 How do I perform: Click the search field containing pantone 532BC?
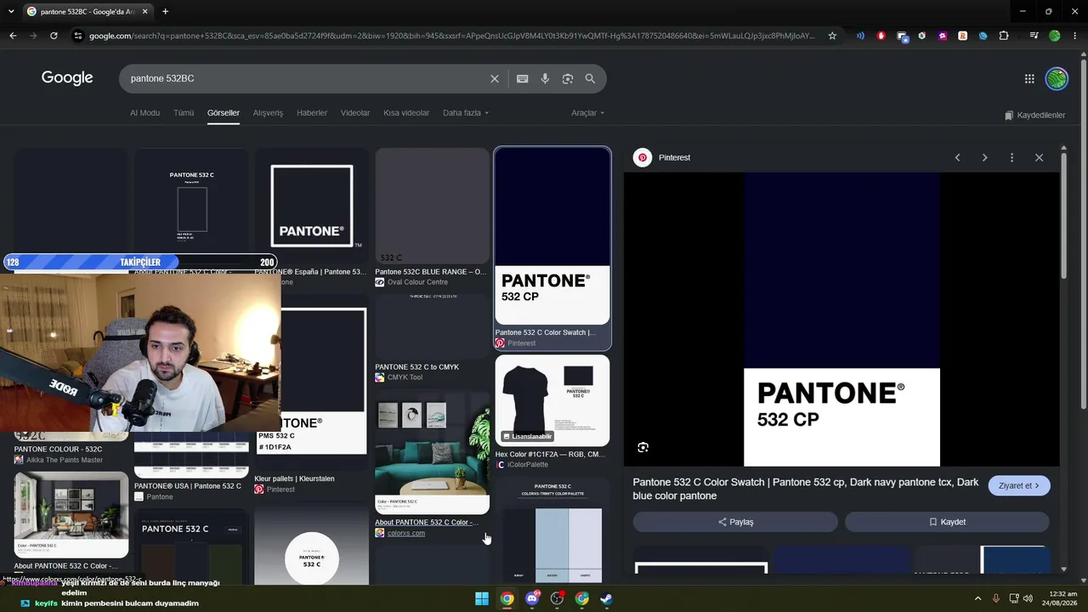(306, 78)
